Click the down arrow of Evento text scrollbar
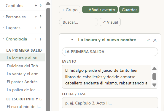The height and width of the screenshot is (111, 164). coord(155,85)
